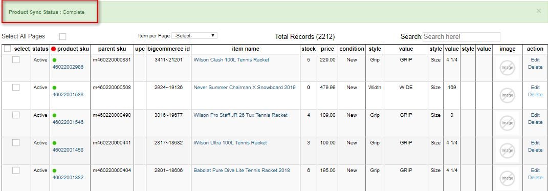Click no-image placeholder for Wilson Ultra 100L

[507, 151]
